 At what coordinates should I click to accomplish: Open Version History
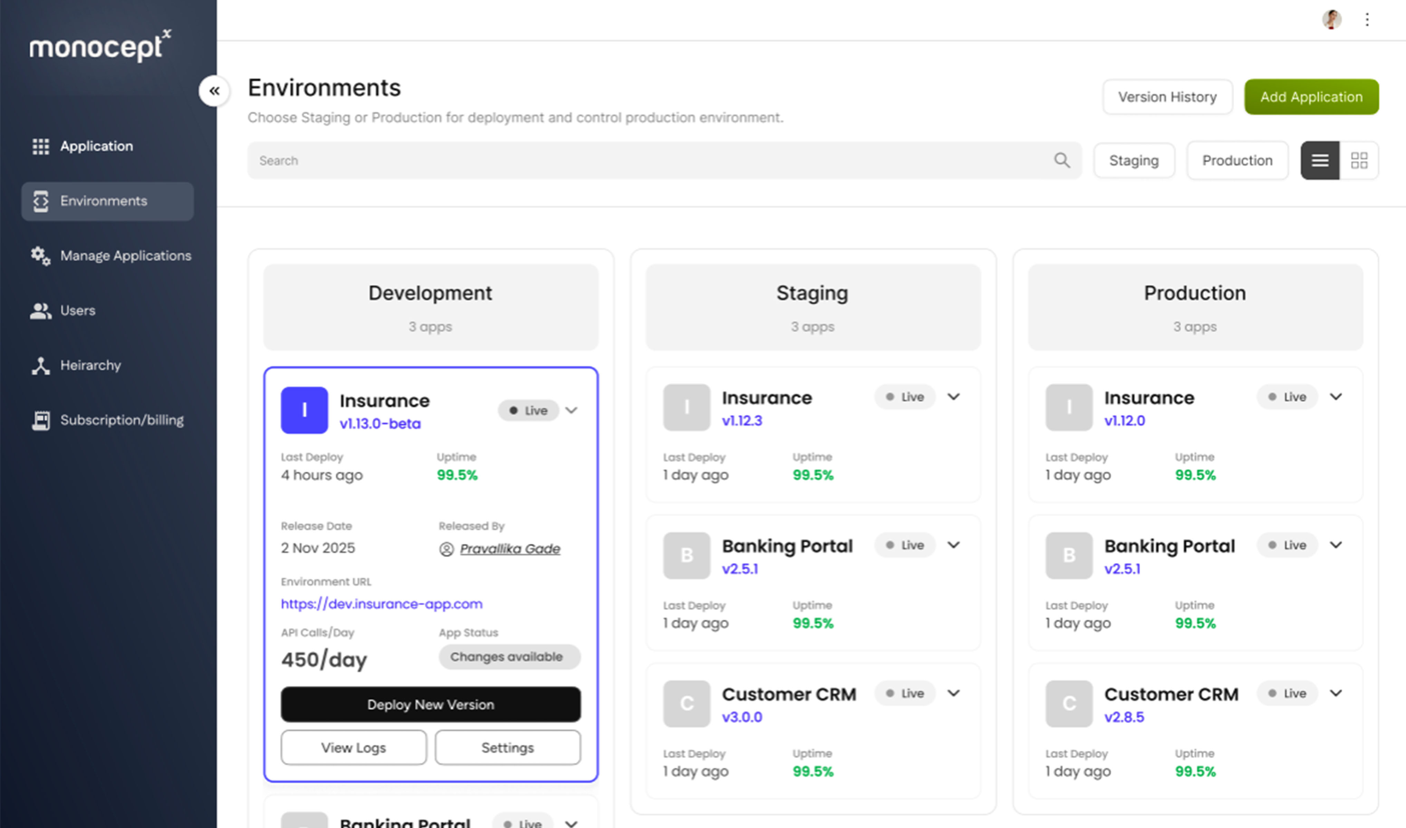pyautogui.click(x=1167, y=97)
